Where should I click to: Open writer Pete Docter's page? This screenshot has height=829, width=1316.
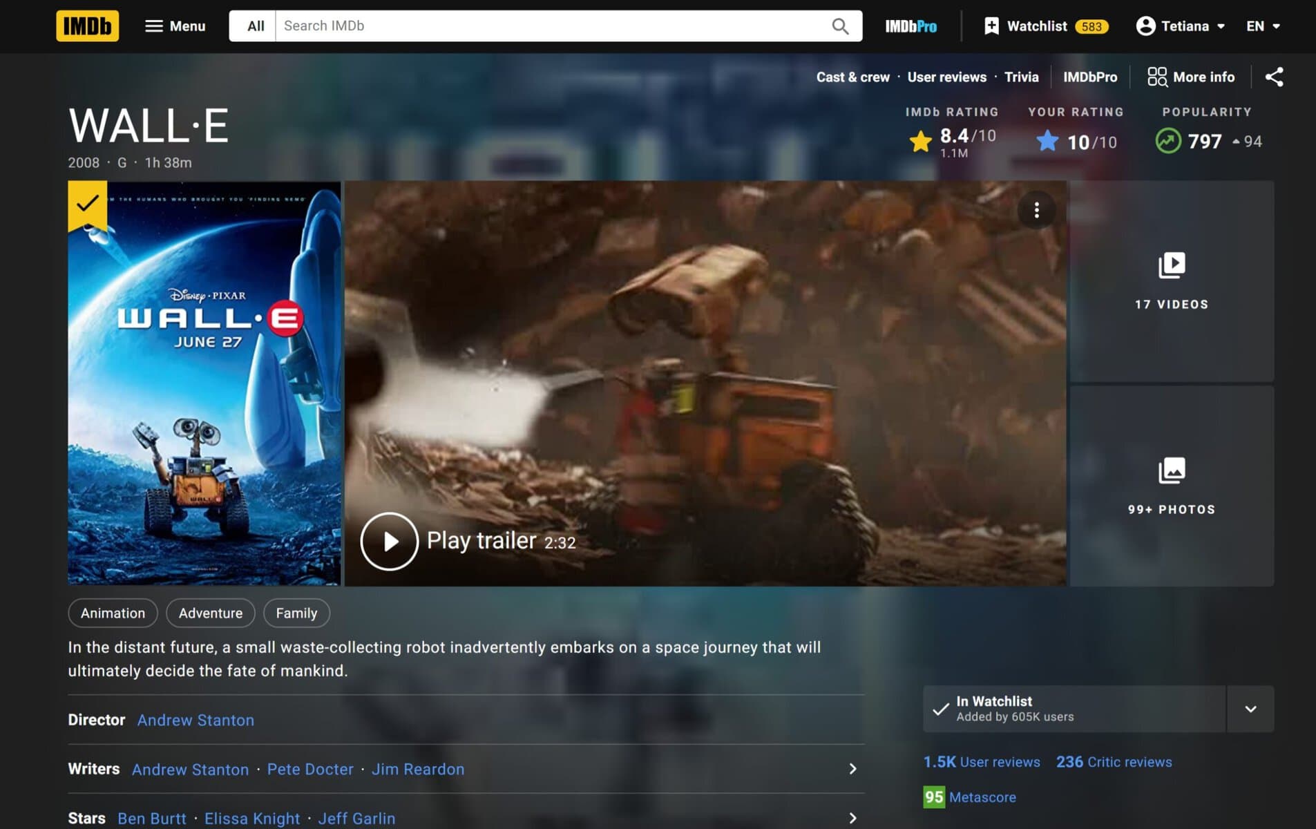tap(310, 769)
